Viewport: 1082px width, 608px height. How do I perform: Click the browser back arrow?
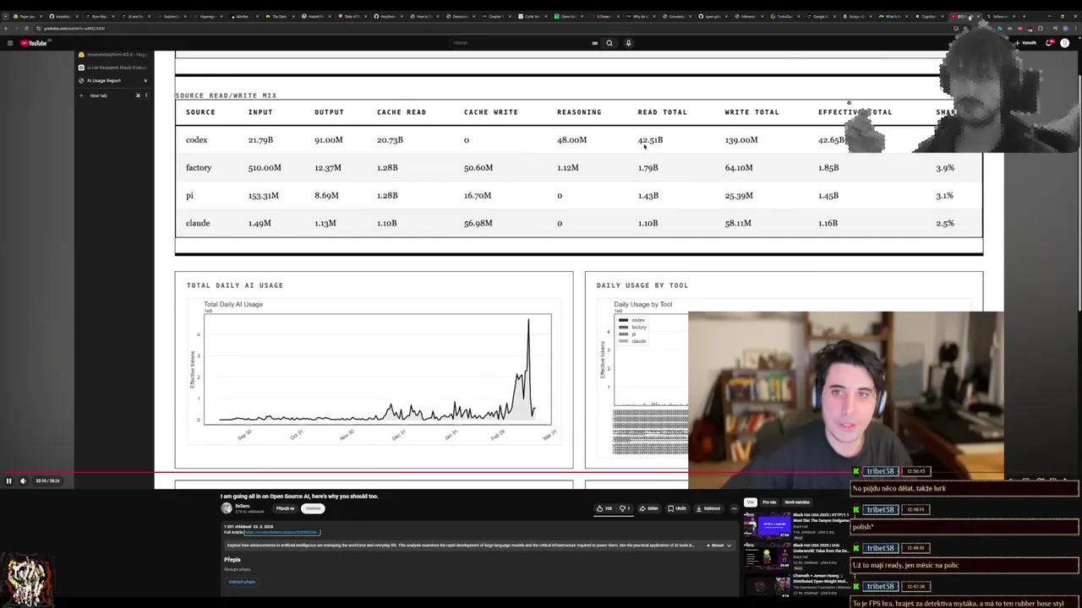7,29
